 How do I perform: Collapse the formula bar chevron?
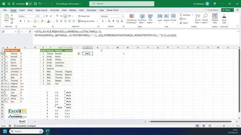tap(238, 31)
